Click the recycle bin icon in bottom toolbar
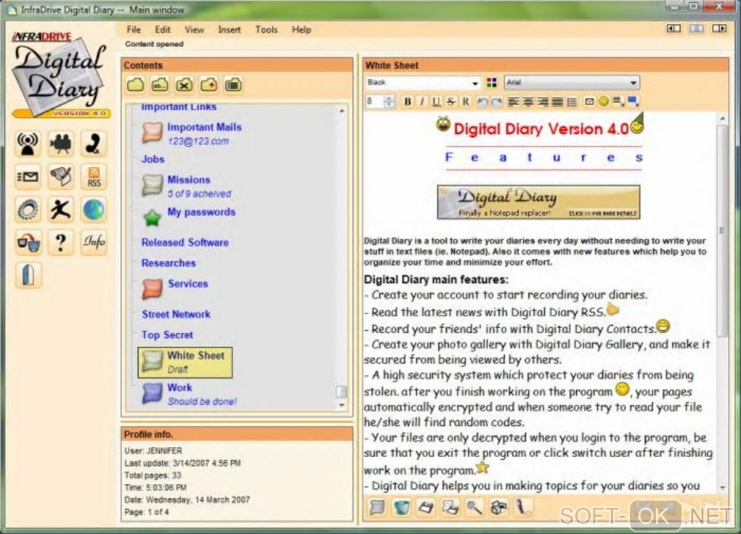741x534 pixels. click(402, 508)
